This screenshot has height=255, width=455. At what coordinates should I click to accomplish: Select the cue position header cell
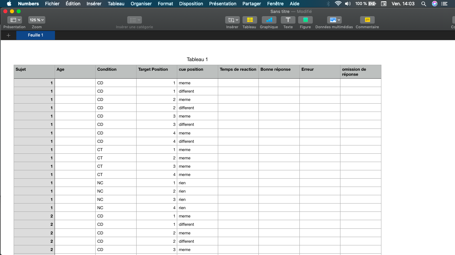[198, 72]
